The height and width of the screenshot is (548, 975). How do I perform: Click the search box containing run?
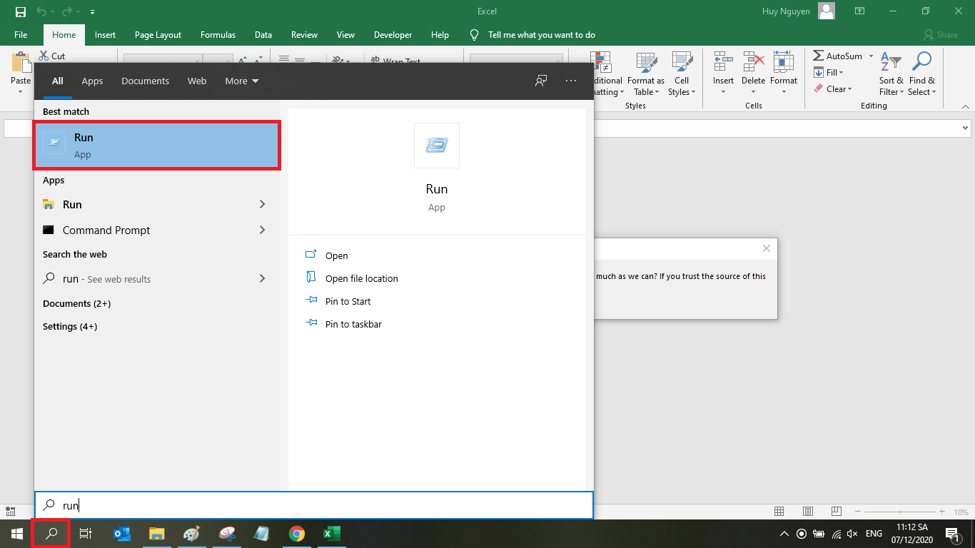point(314,505)
